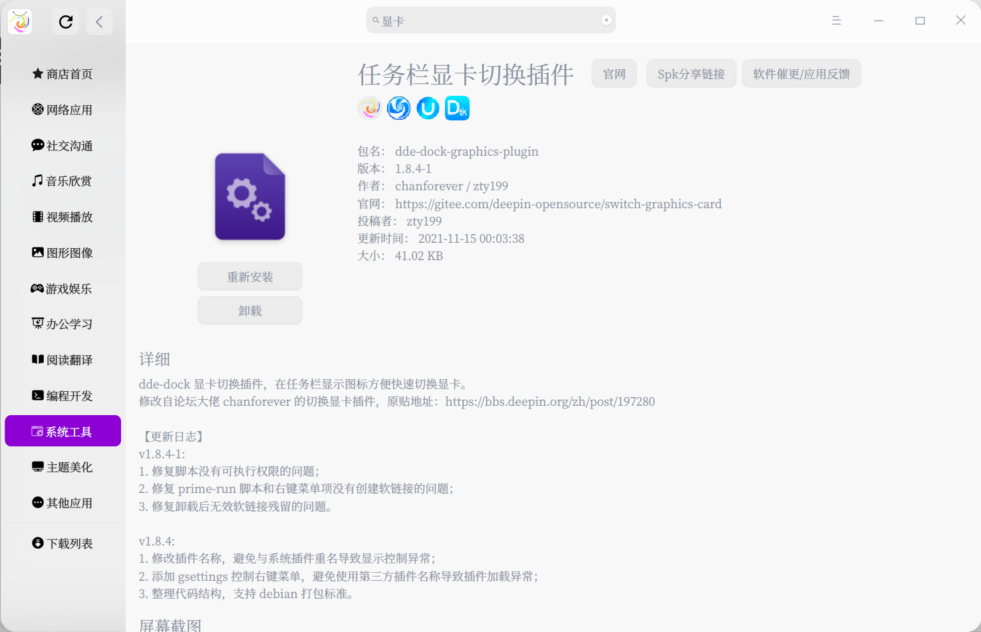Click the app title 任务栏显卡切换插件
This screenshot has width=981, height=632.
point(466,75)
